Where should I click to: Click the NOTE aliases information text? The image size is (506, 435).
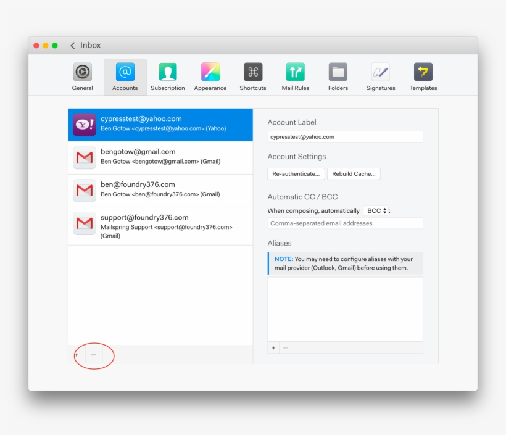[345, 263]
